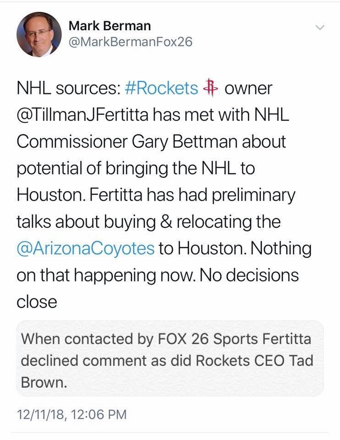Open the @ArizonaCoyotes mention
This screenshot has height=440, width=340.
[86, 248]
